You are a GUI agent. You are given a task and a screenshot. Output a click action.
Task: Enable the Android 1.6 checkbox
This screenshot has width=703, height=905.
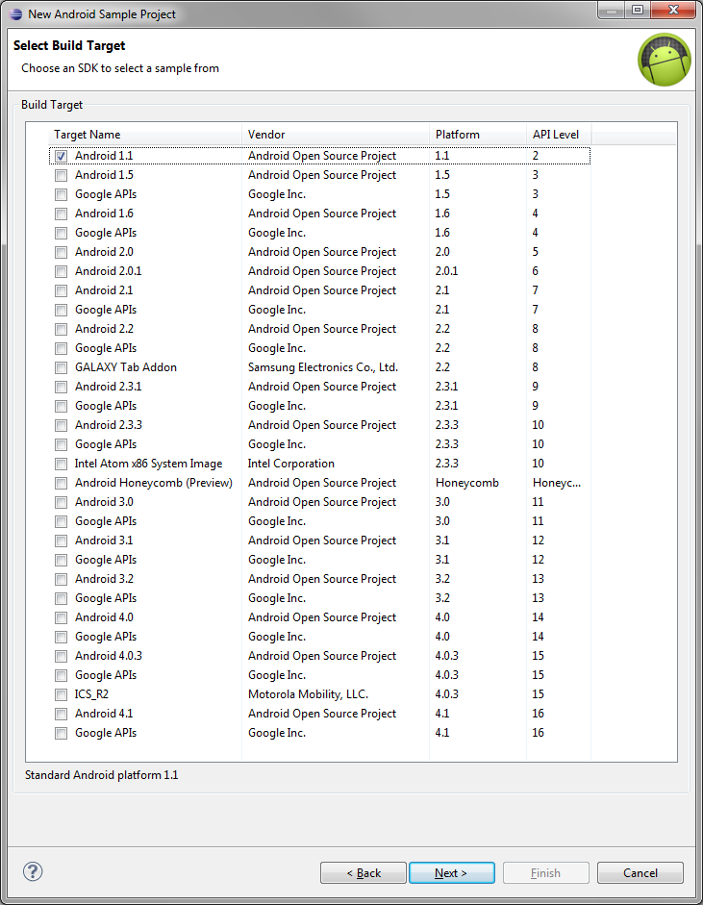[x=62, y=214]
